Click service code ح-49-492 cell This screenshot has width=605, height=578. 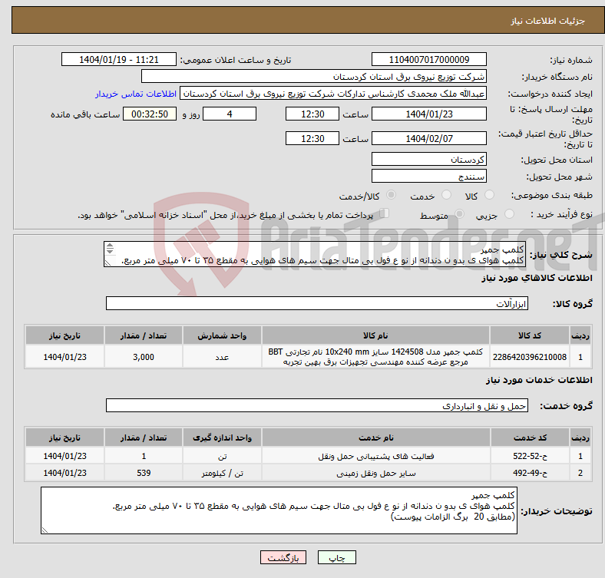click(531, 473)
